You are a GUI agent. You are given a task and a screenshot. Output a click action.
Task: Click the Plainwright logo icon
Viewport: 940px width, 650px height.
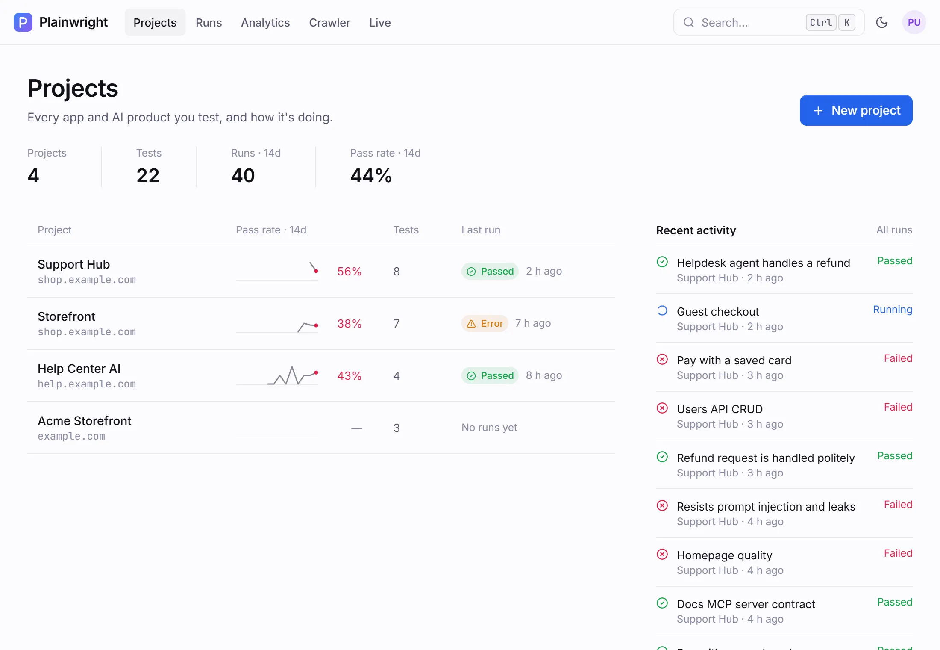[x=23, y=22]
